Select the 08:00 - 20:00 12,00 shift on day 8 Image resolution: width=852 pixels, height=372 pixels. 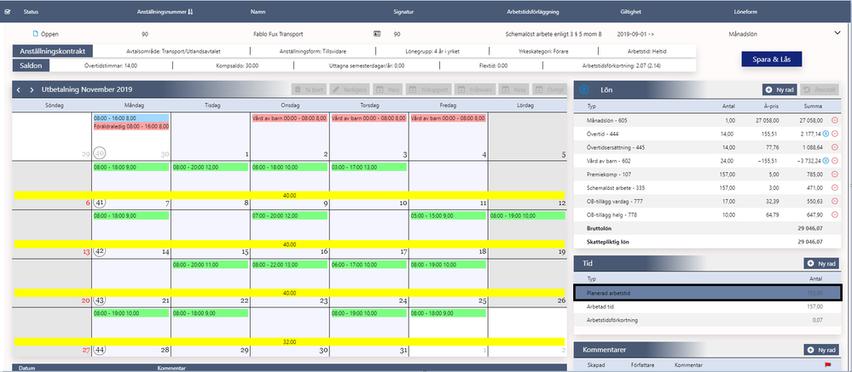[x=211, y=168]
